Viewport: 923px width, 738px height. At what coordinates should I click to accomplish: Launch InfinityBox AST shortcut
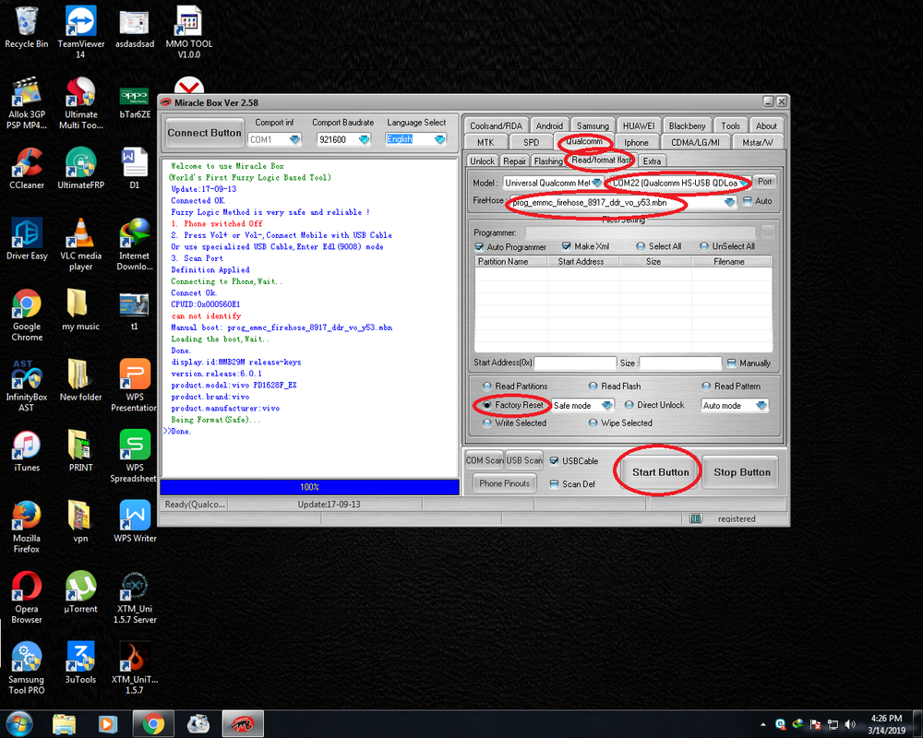coord(27,386)
